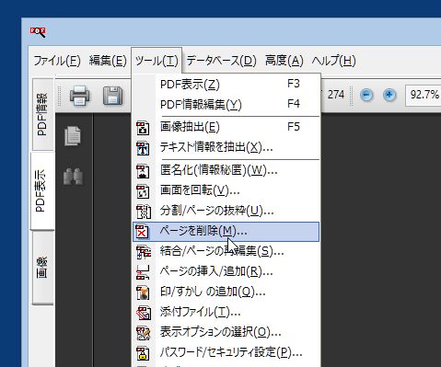Open the ファイル(F) menu
The height and width of the screenshot is (367, 441).
tap(57, 61)
